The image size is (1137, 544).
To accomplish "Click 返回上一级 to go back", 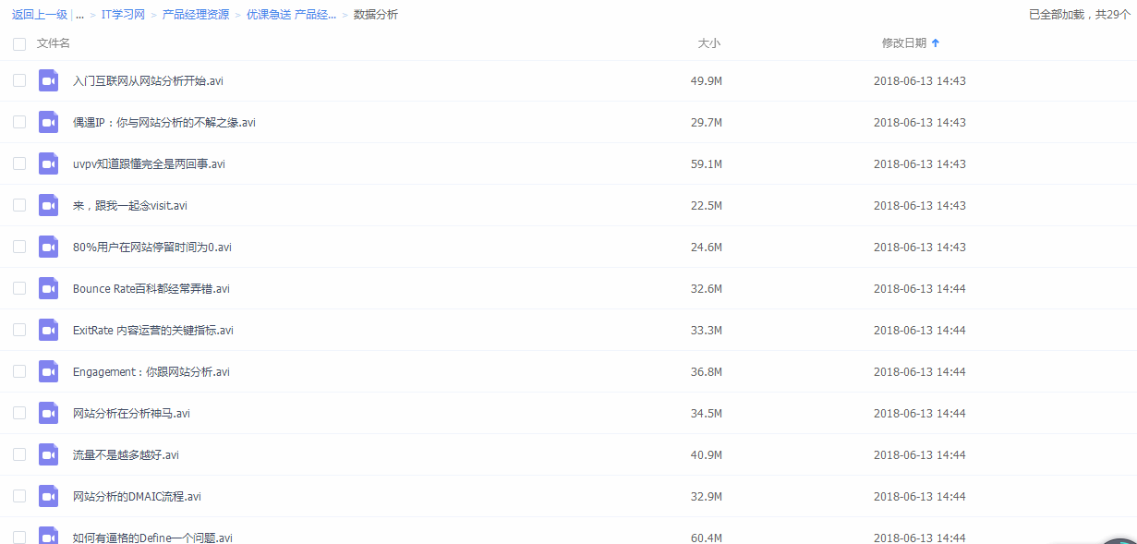I will pos(40,15).
